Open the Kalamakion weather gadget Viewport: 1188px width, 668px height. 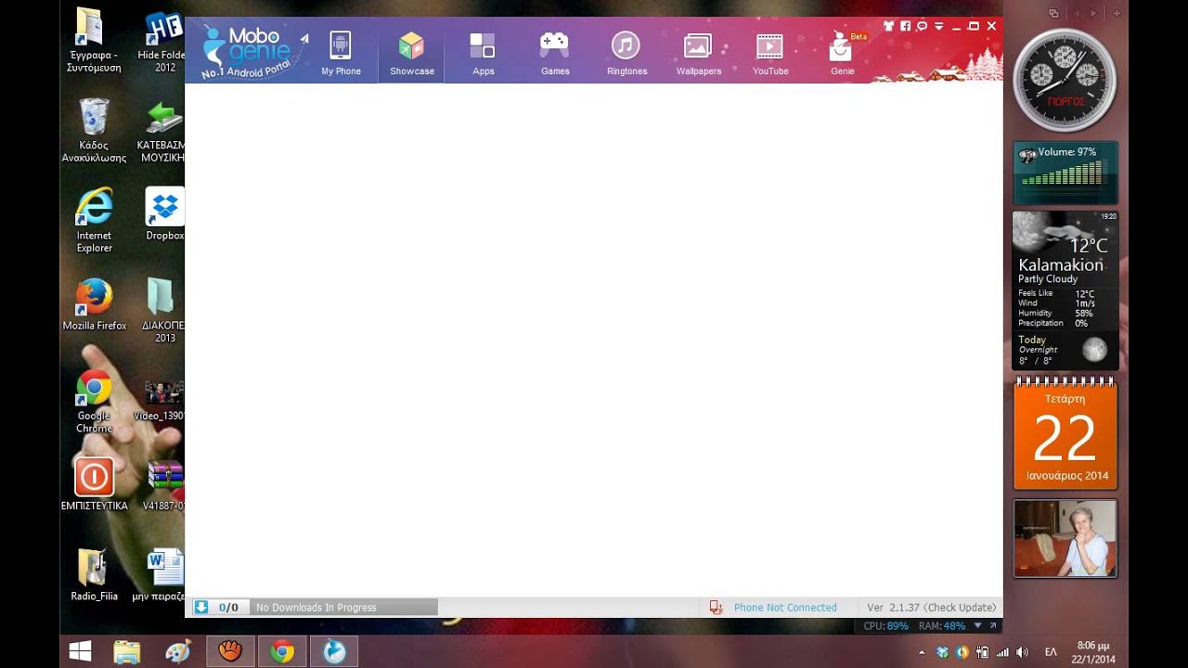[x=1065, y=290]
